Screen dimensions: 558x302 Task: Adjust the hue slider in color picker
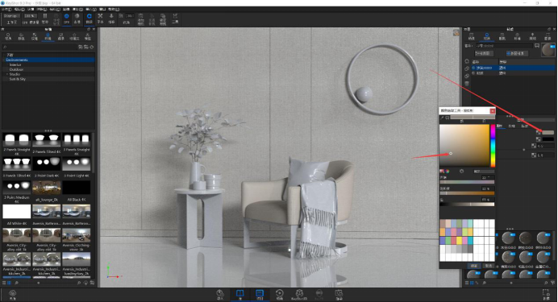(x=467, y=182)
